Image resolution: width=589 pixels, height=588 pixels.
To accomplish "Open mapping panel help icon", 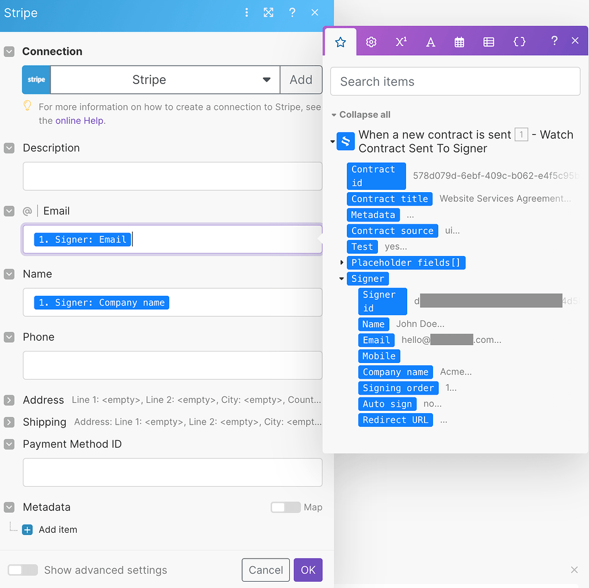I will 554,41.
